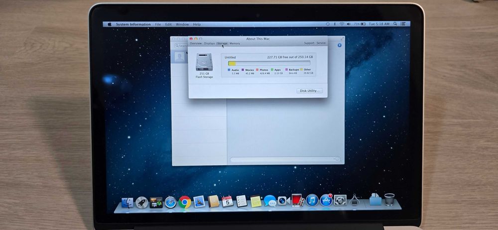Open Contacts from the Dock
Viewport: 498px width, 230px height.
(214, 202)
